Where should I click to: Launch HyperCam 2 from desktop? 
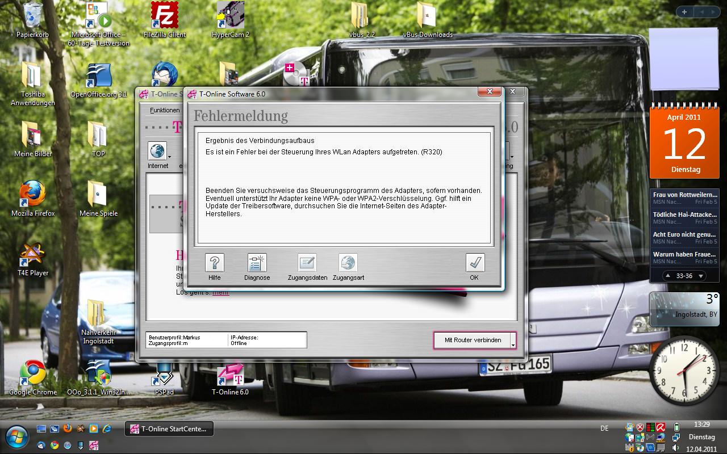[230, 16]
